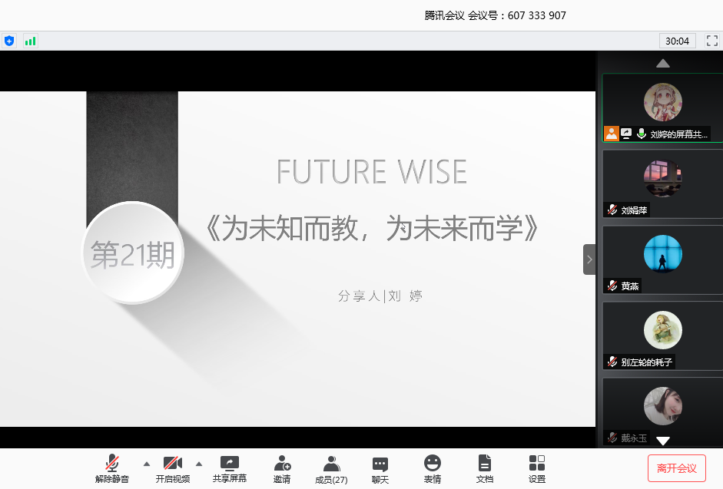Check the green network signal icon

(30, 41)
